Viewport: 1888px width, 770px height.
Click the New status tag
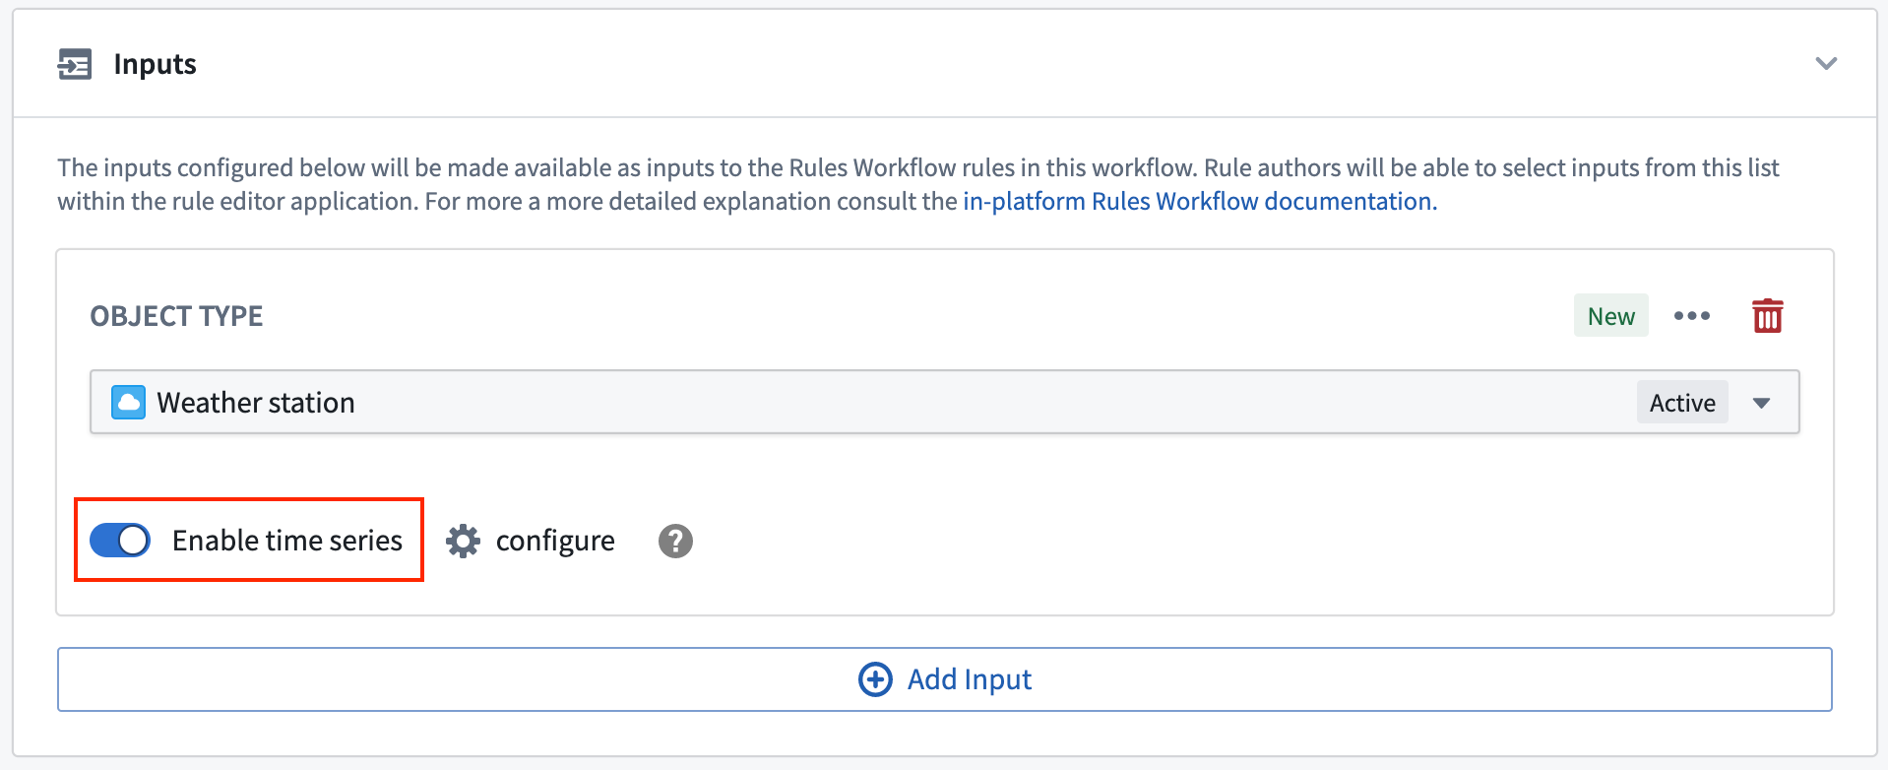(x=1610, y=316)
